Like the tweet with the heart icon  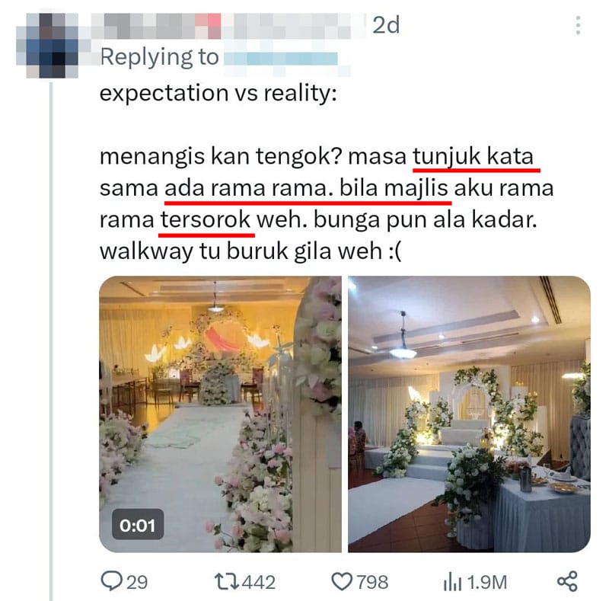[x=342, y=582]
